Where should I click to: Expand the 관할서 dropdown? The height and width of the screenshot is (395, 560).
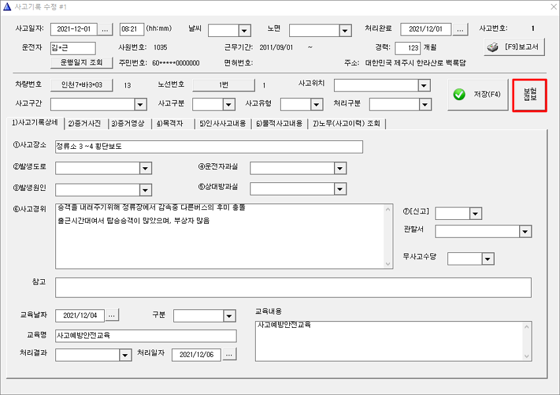[524, 232]
